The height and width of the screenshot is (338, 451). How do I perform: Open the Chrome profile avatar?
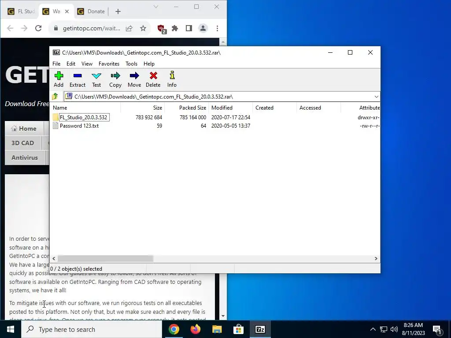click(x=203, y=28)
